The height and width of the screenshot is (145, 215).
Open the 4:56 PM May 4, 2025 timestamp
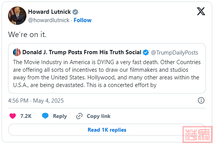(36, 101)
